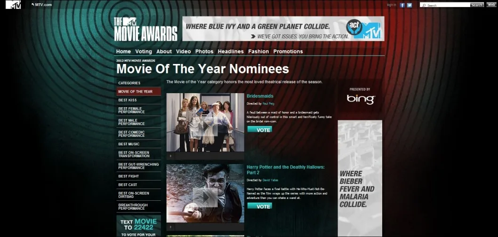Click the Bieber Fever sidebar ad

click(x=360, y=178)
